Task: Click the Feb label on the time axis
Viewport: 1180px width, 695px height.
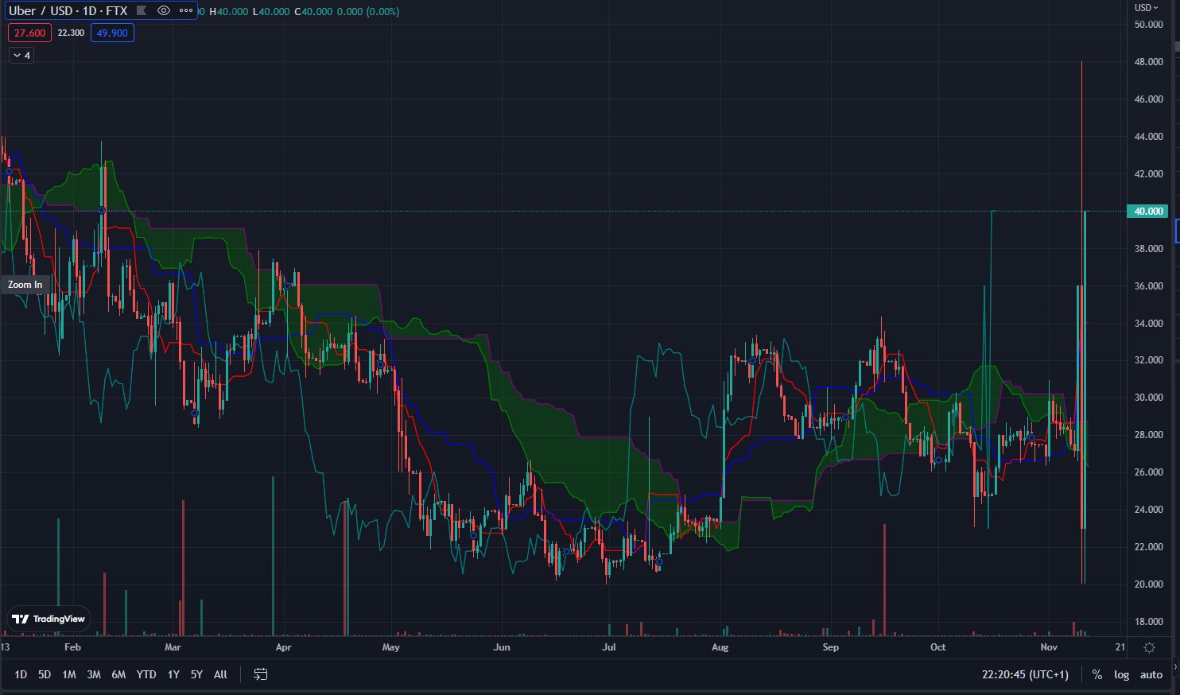Action: click(x=72, y=647)
